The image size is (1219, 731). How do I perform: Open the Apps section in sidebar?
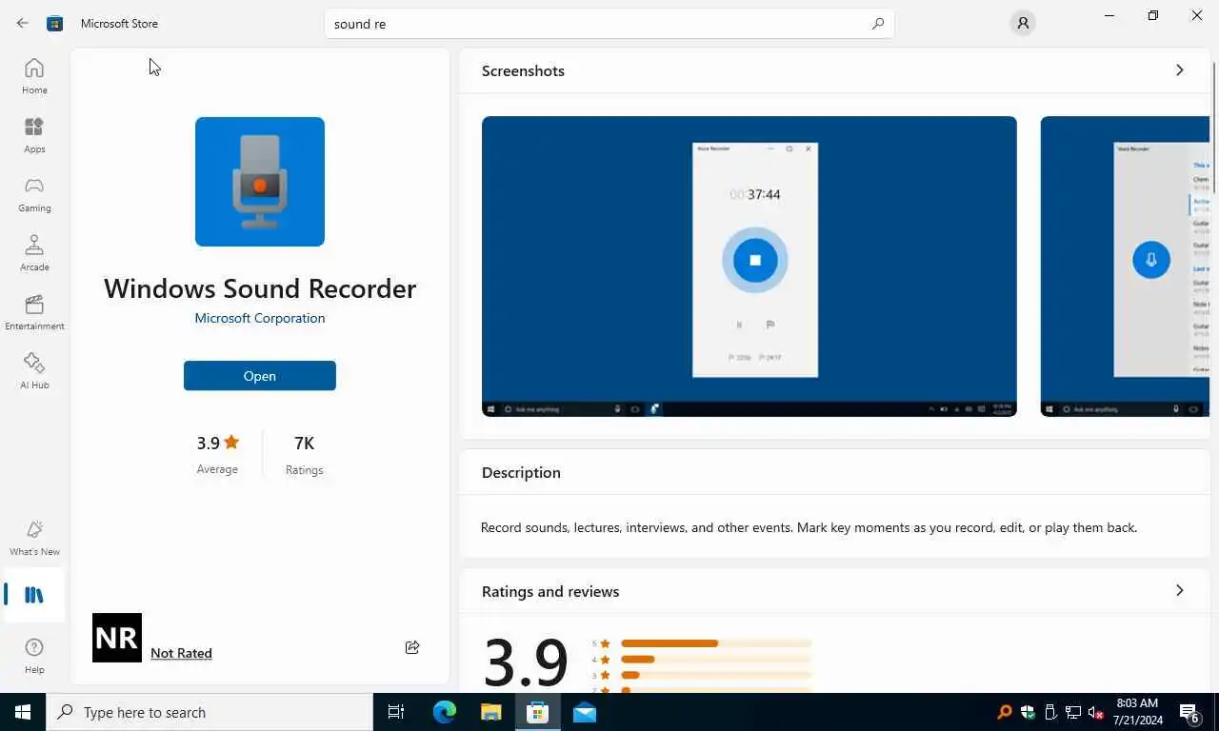34,135
